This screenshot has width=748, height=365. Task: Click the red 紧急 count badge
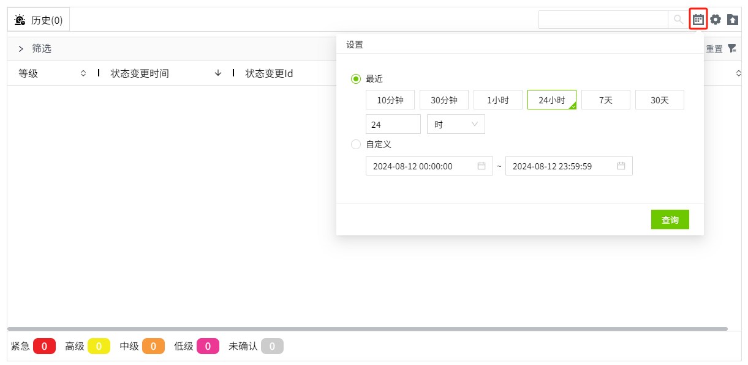pos(45,347)
